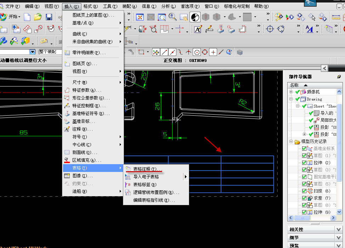This screenshot has height=248, width=345.
Task: Click the part navigator pin icon
Action: [339, 77]
